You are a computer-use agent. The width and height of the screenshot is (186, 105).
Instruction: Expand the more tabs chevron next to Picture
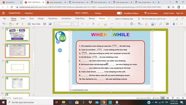click(x=109, y=19)
